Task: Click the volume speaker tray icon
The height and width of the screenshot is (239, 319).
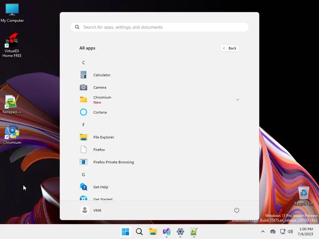Action: tap(290, 232)
